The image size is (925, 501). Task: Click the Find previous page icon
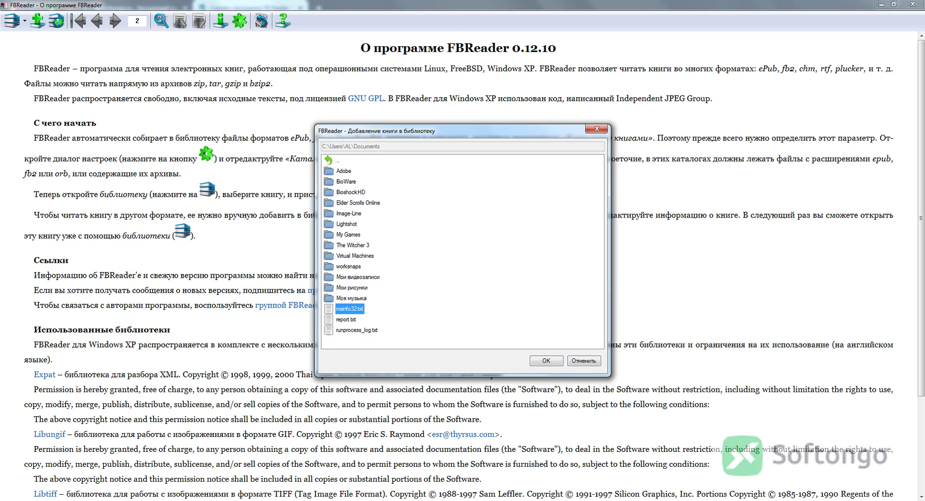[x=180, y=21]
